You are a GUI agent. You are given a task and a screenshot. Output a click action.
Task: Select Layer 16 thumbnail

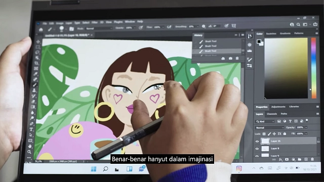click(265, 141)
